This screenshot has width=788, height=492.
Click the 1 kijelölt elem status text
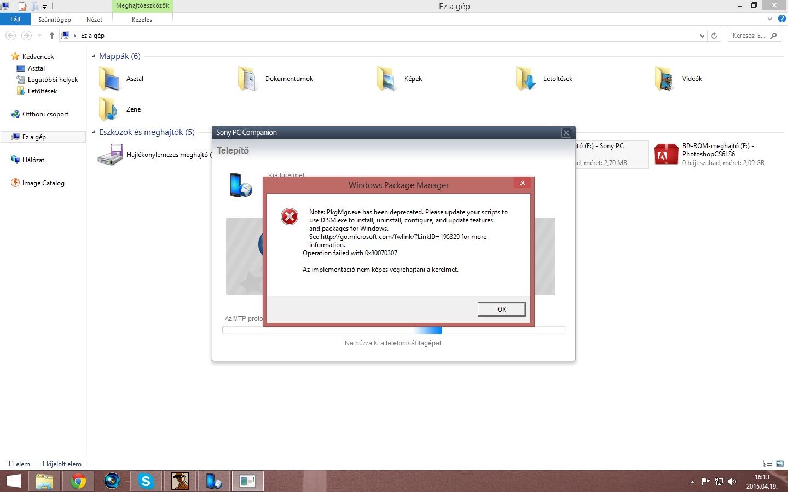coord(61,464)
